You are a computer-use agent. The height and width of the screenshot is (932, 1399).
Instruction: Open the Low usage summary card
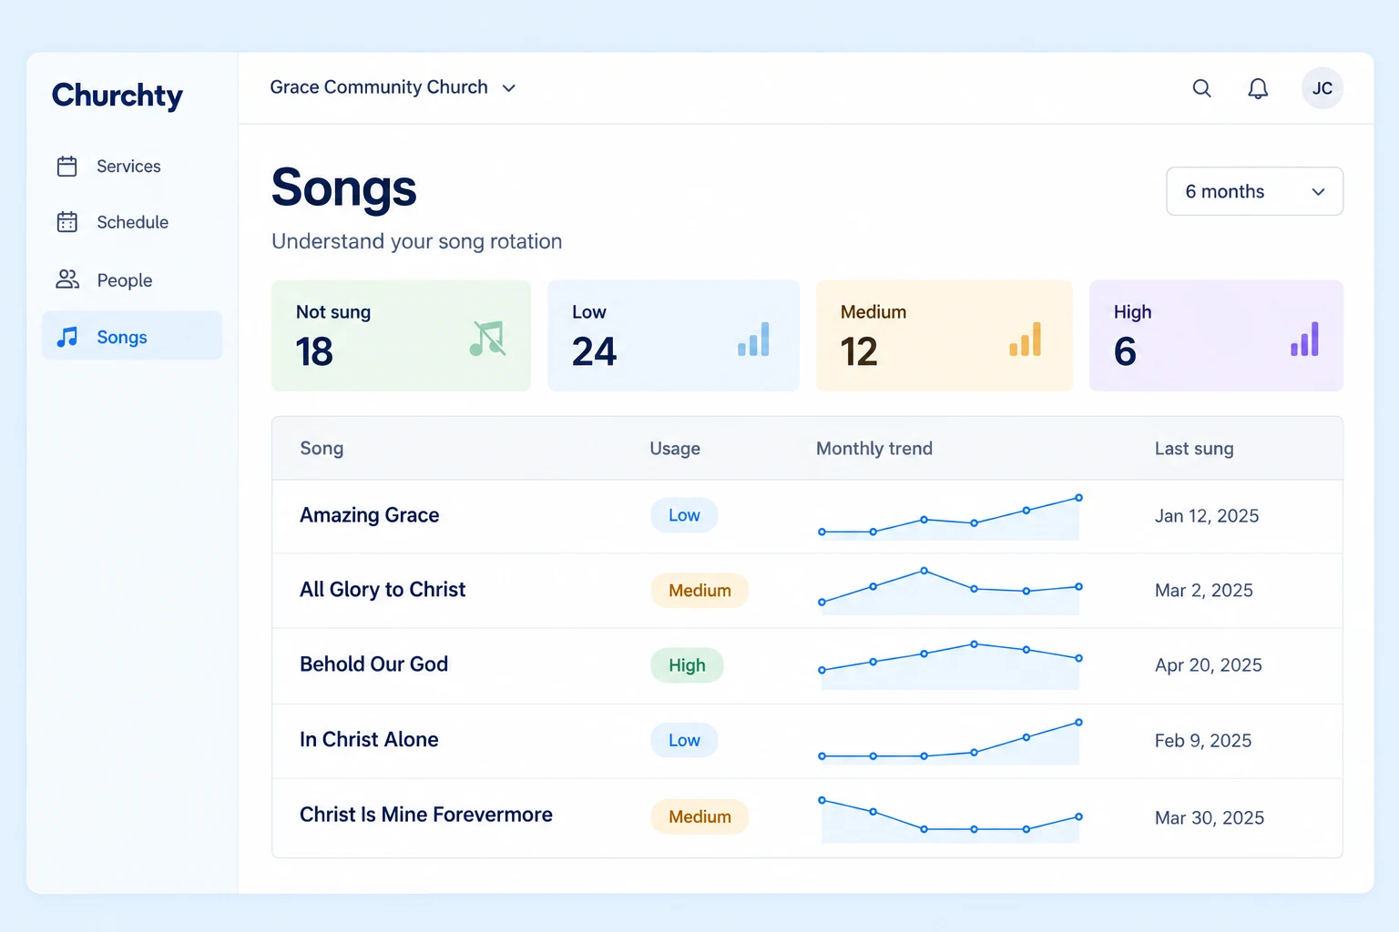673,336
